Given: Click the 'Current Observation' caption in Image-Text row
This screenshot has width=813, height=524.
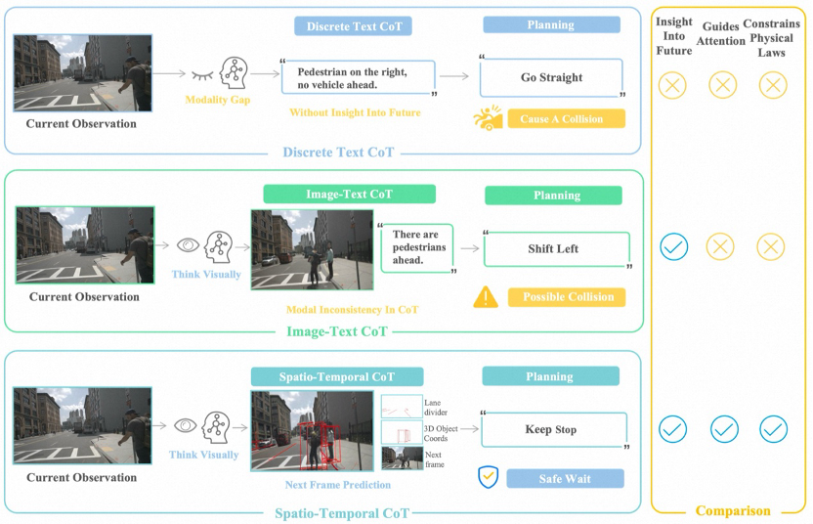Looking at the screenshot, I should click(x=84, y=297).
